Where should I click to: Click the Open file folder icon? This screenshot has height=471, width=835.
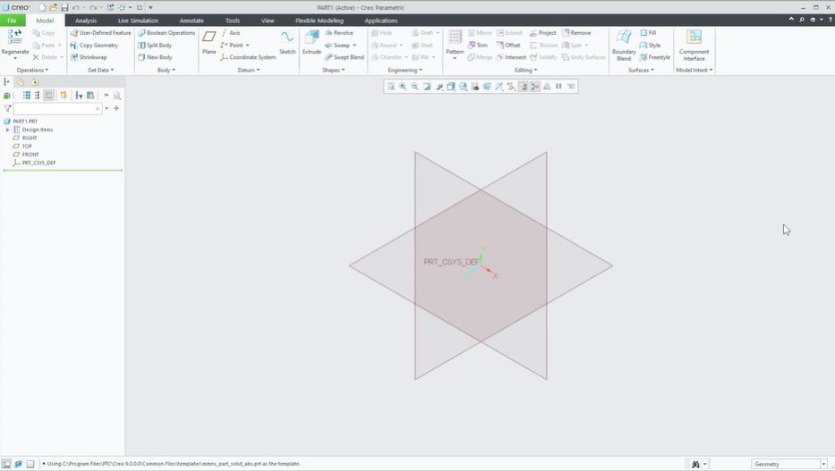[x=53, y=7]
